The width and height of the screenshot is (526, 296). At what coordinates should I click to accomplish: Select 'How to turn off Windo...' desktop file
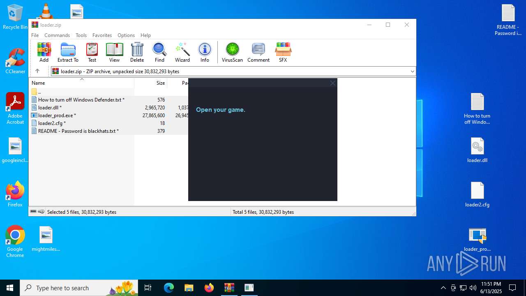(x=477, y=109)
